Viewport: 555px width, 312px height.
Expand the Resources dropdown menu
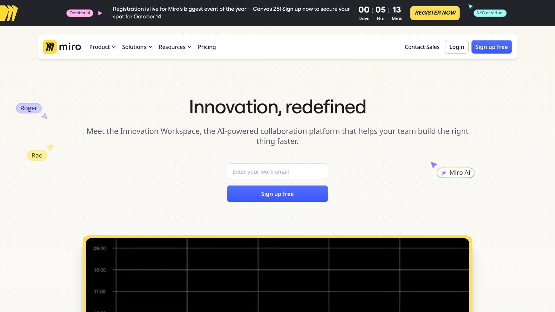click(x=175, y=47)
